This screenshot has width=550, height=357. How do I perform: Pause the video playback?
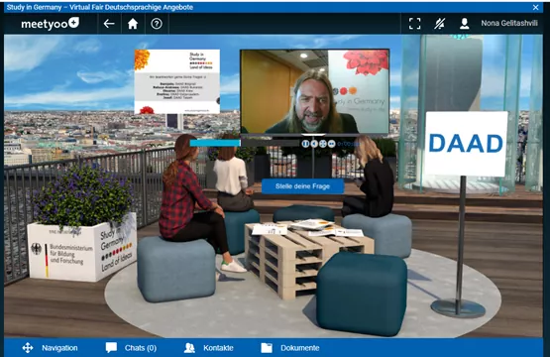[305, 144]
